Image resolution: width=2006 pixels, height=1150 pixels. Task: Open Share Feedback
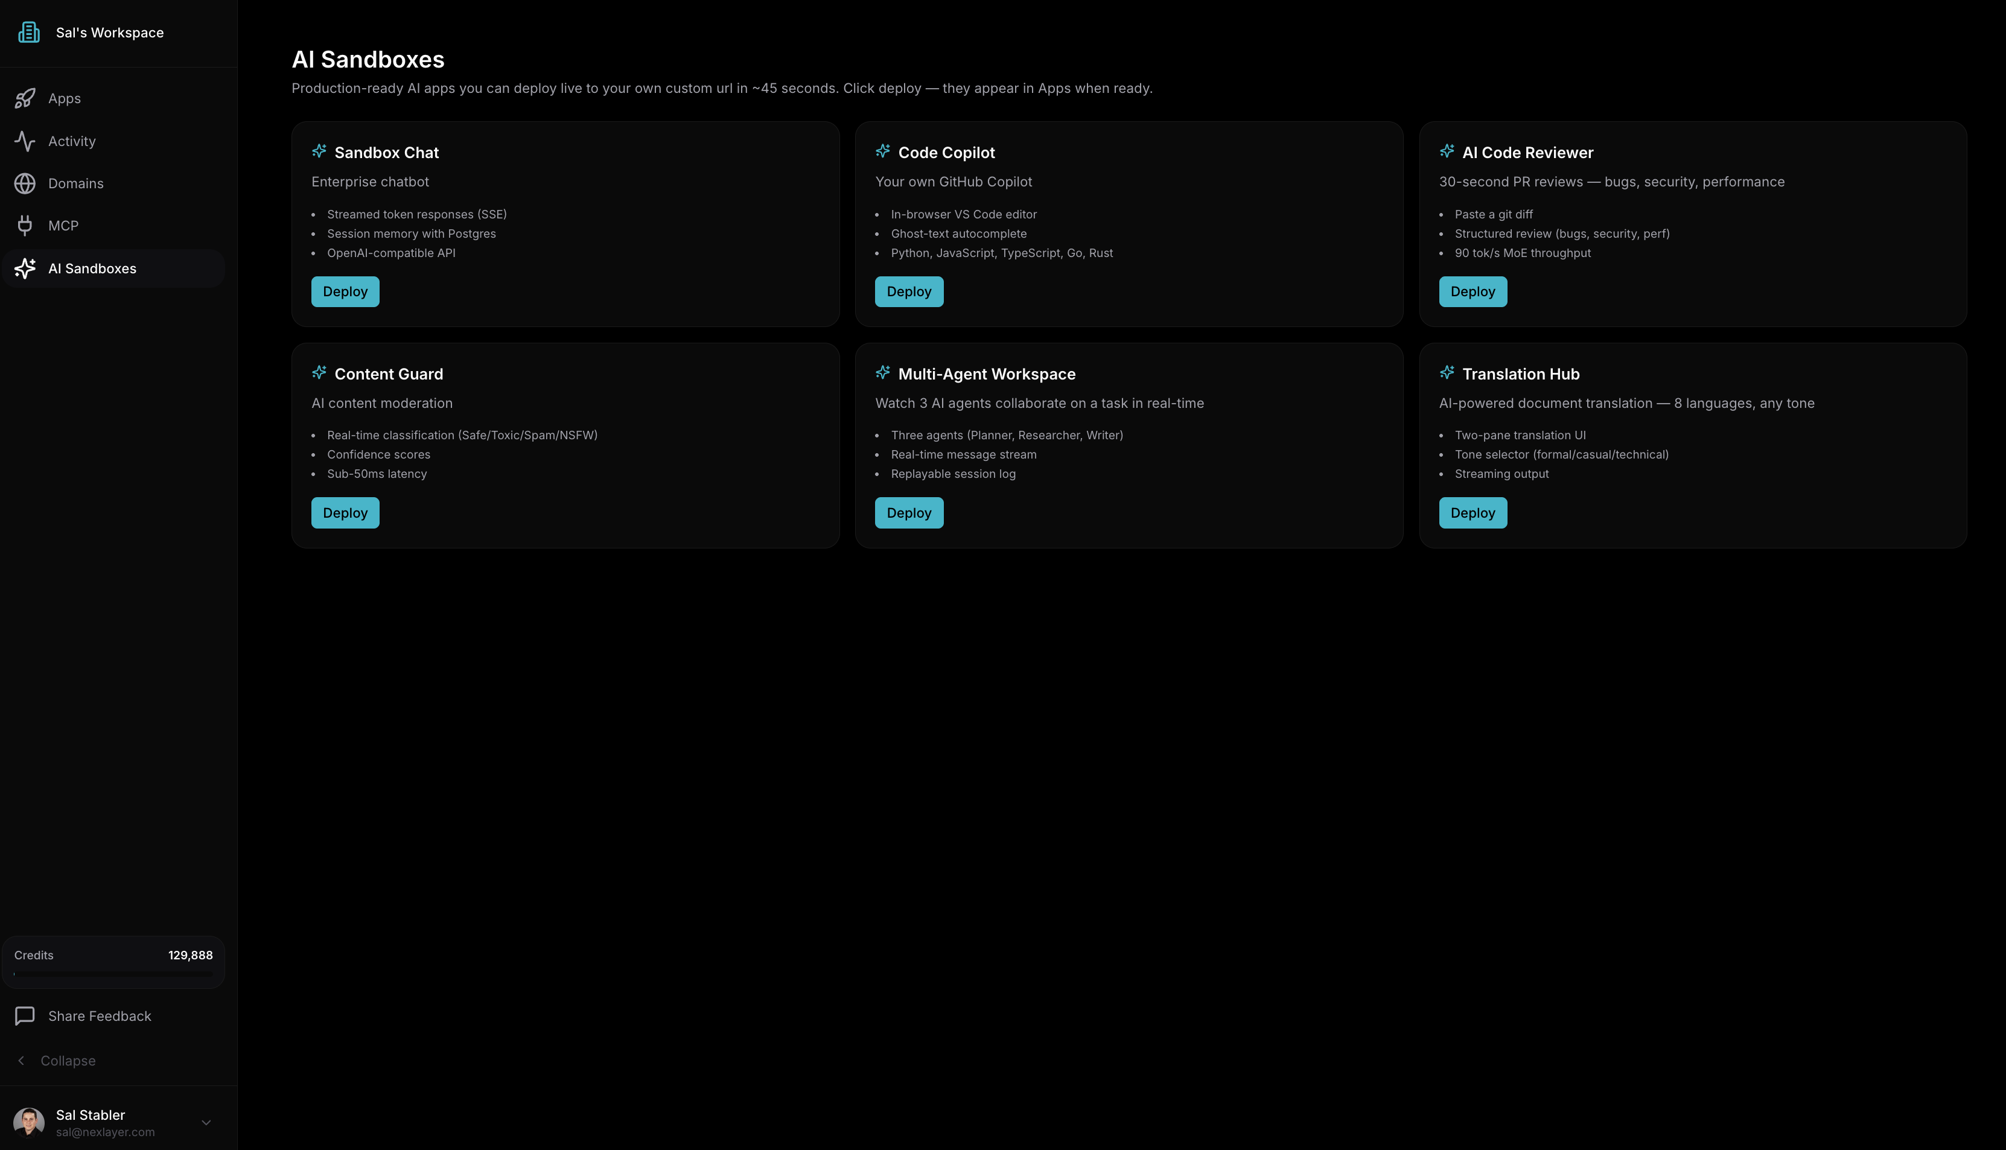113,1015
